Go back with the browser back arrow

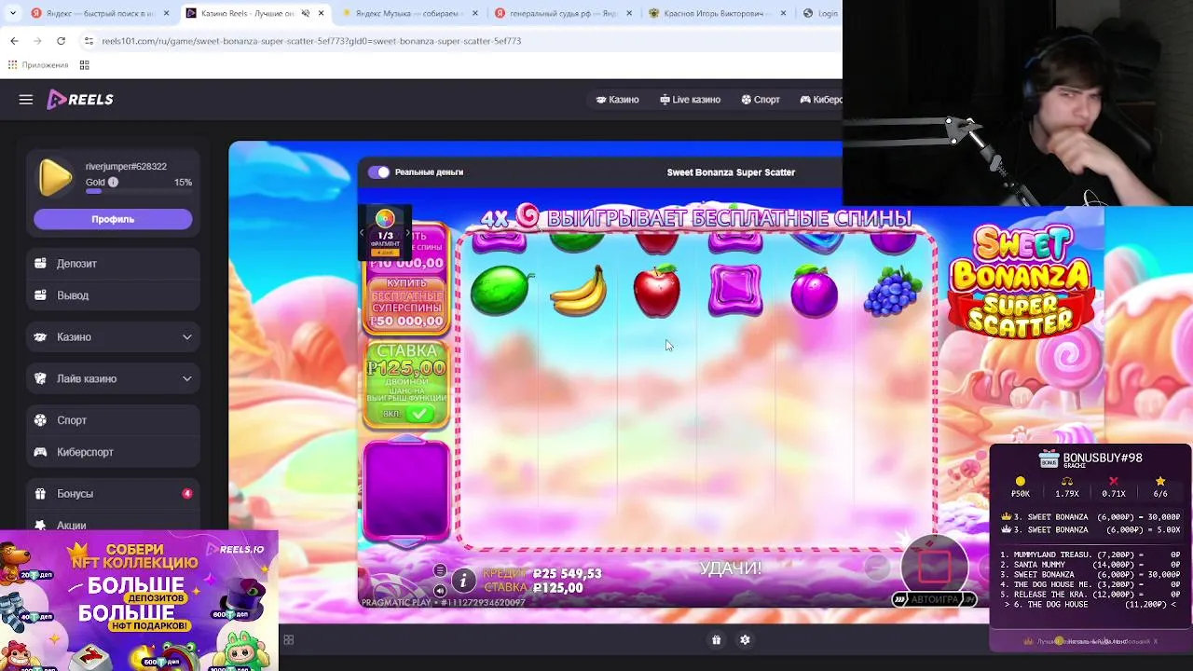(14, 41)
